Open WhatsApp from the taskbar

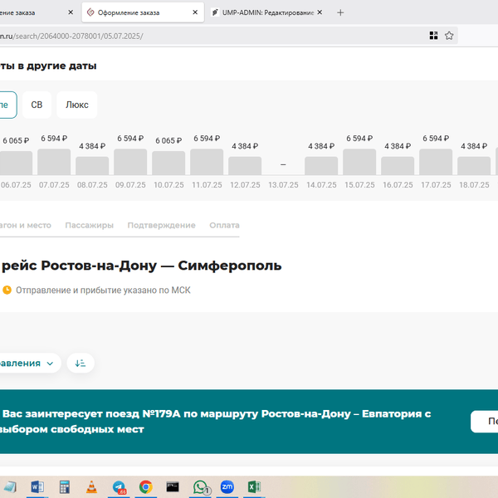coord(200,487)
